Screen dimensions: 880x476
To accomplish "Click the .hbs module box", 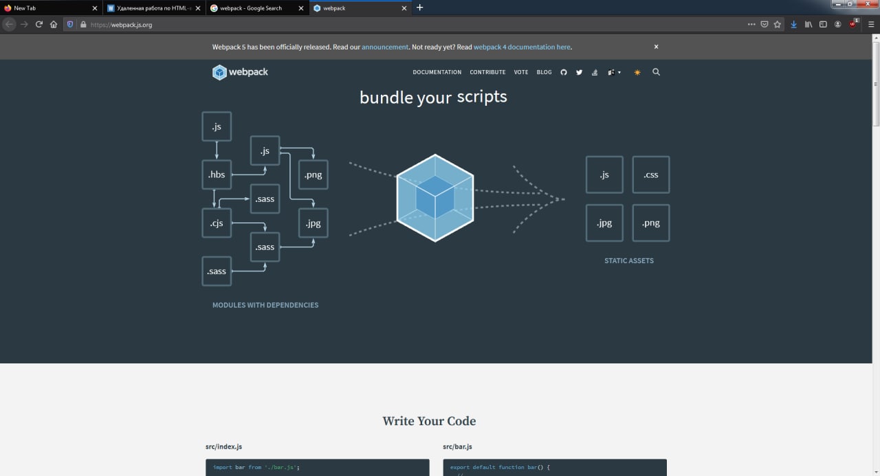I will (217, 174).
